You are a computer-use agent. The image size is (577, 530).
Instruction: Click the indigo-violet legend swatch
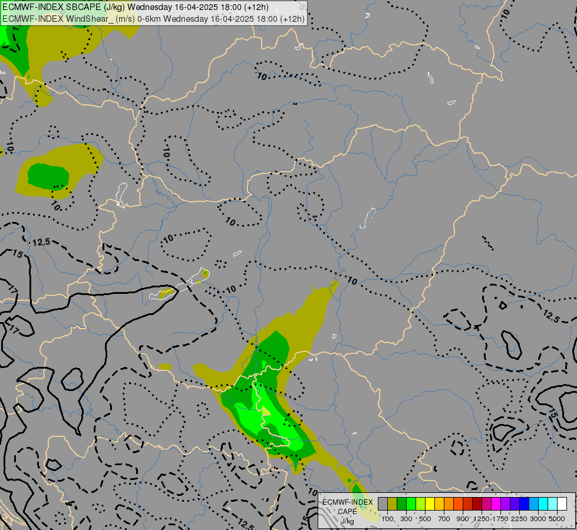pyautogui.click(x=515, y=503)
